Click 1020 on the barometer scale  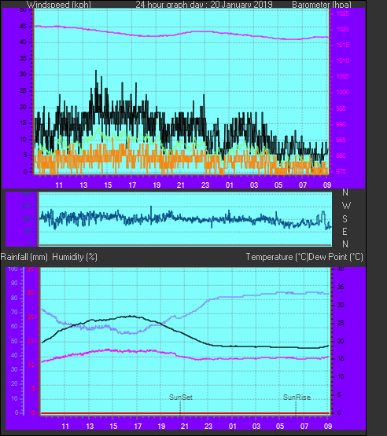point(342,29)
